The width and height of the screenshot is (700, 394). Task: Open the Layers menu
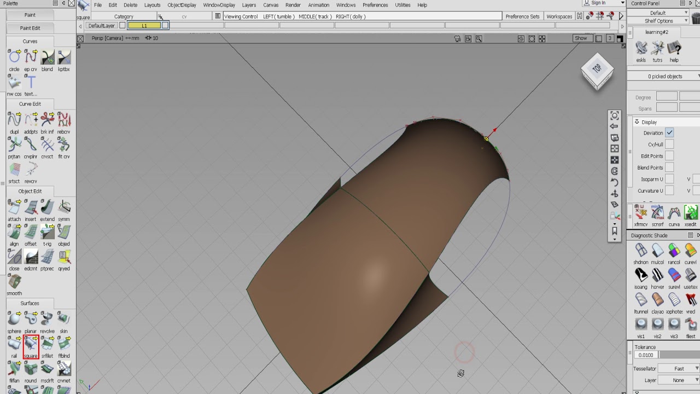click(249, 5)
